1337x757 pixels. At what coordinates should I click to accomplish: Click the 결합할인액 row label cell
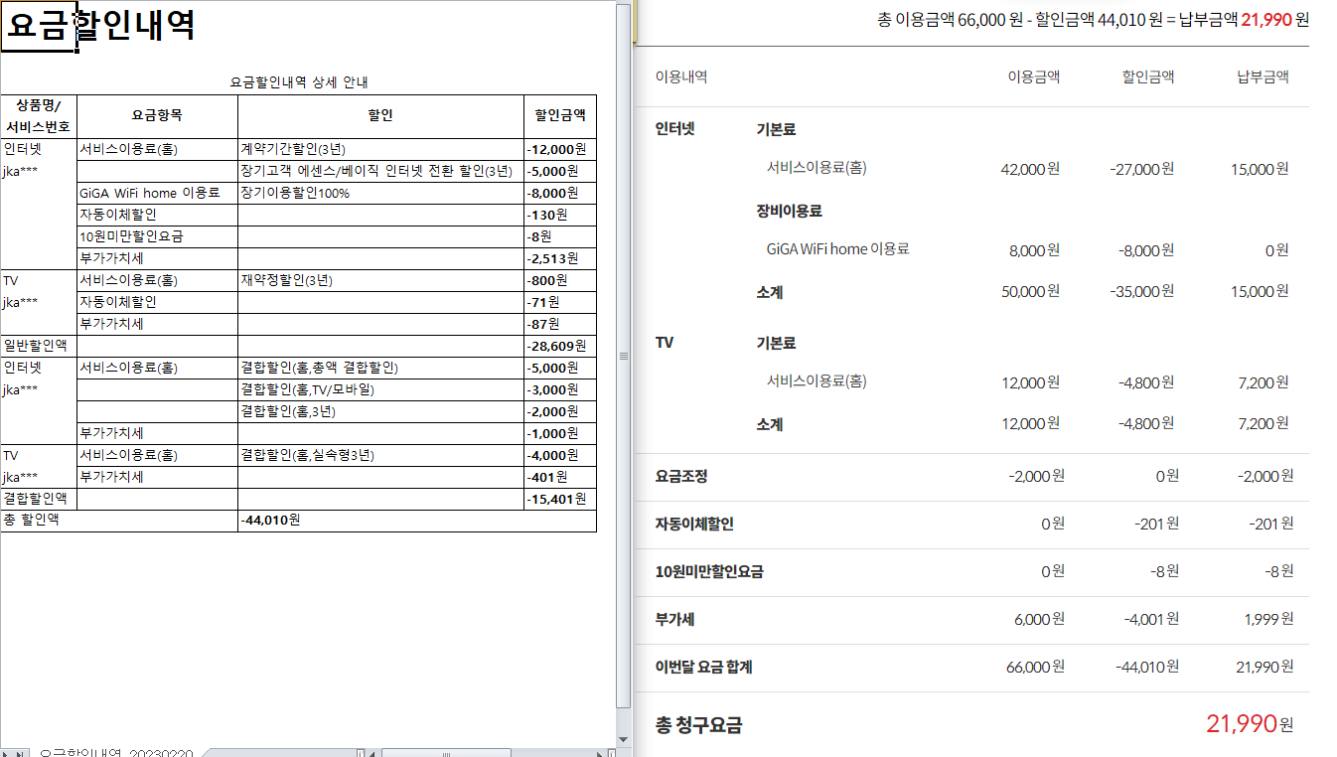(38, 499)
